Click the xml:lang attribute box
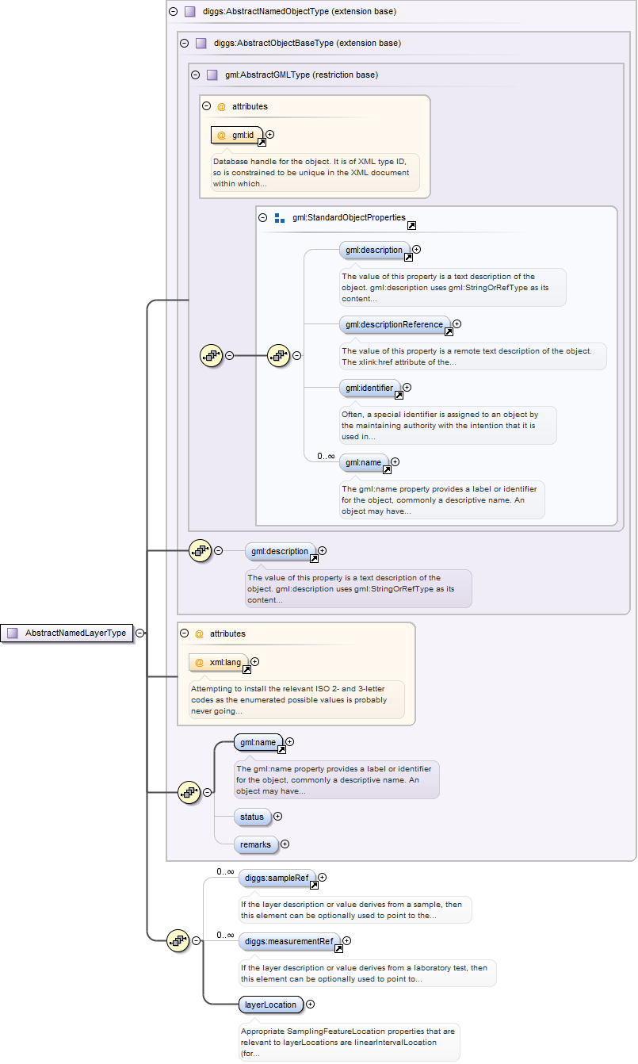 [x=219, y=662]
